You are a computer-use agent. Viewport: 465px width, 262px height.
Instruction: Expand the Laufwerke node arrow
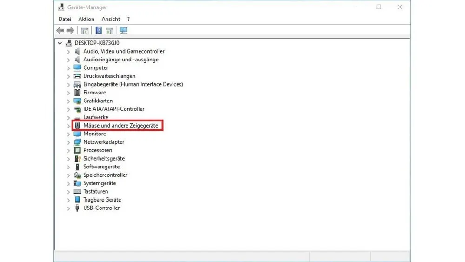pos(68,118)
